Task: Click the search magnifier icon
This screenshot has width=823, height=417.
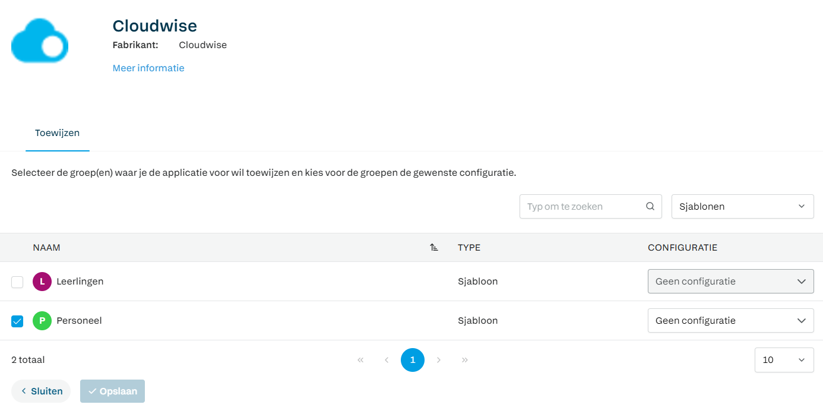Action: click(x=650, y=207)
